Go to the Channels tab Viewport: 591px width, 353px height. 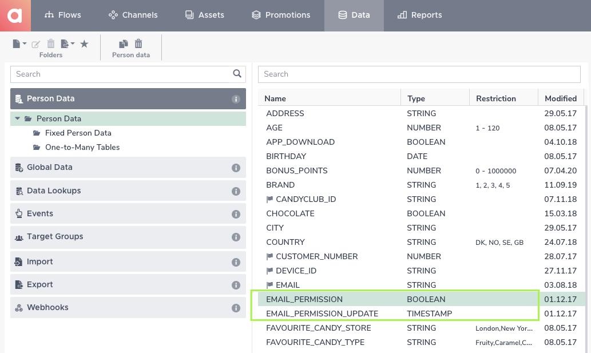(133, 15)
